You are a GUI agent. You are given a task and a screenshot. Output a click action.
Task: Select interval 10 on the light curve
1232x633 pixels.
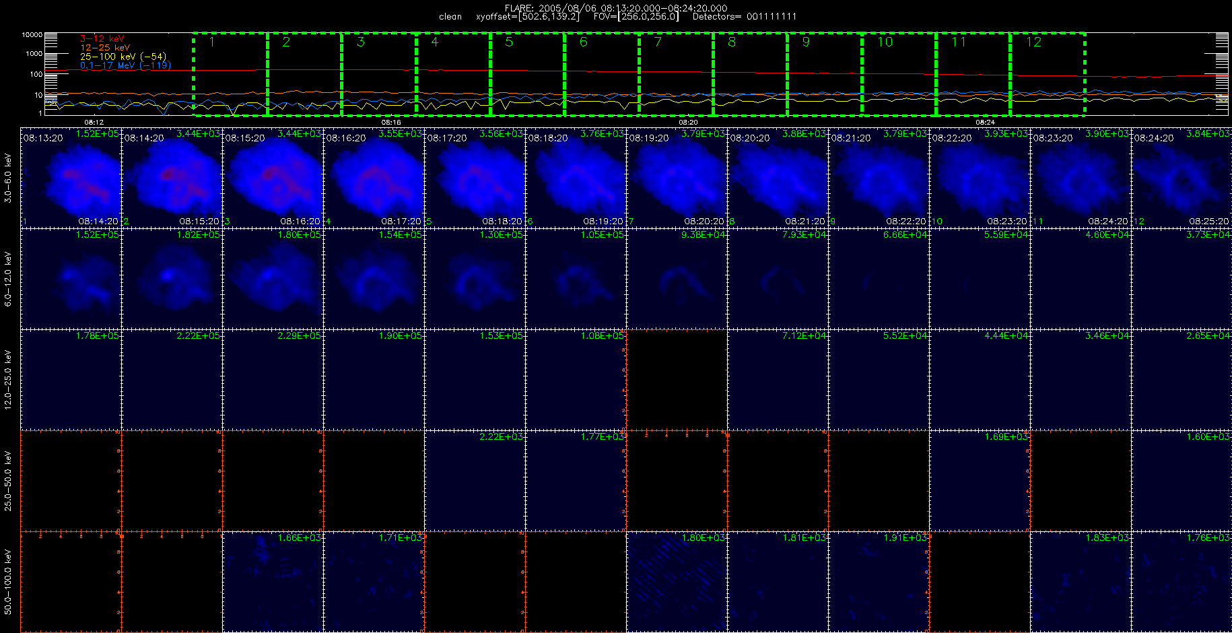[899, 74]
